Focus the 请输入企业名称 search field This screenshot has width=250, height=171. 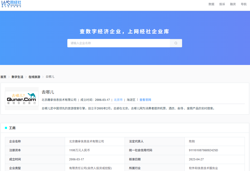pyautogui.click(x=119, y=43)
